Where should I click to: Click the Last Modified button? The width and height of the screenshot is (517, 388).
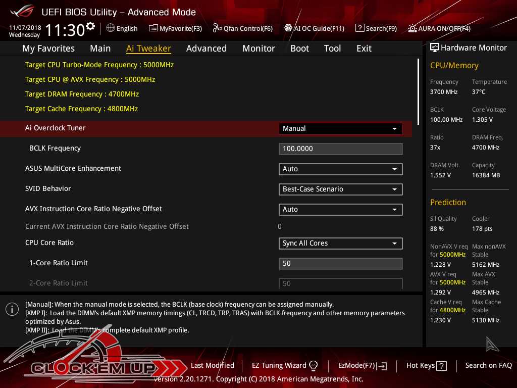pyautogui.click(x=212, y=365)
